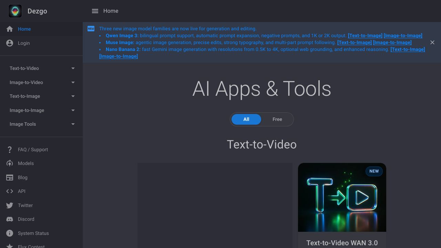The height and width of the screenshot is (248, 441).
Task: Open Text-to-Video menu section
Action: pos(41,68)
